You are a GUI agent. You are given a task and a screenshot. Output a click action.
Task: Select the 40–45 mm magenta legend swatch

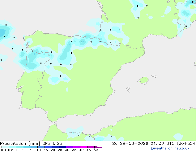point(84,147)
